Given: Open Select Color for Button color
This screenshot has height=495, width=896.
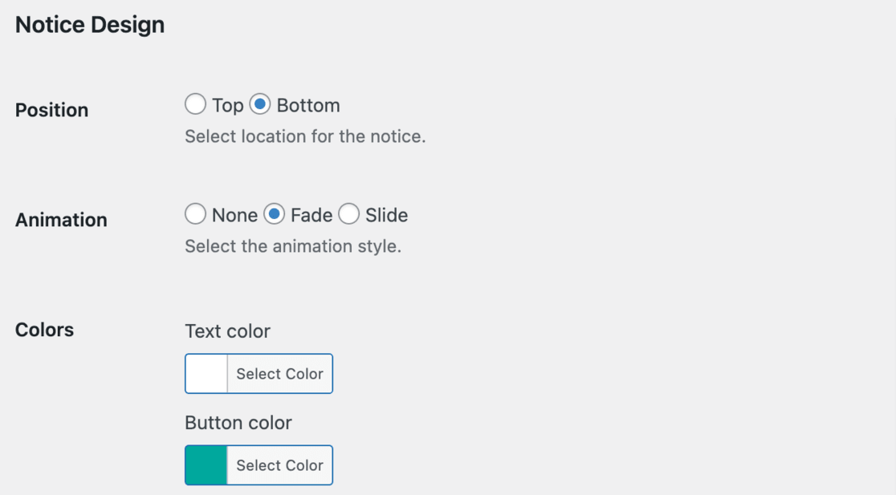Looking at the screenshot, I should (279, 465).
